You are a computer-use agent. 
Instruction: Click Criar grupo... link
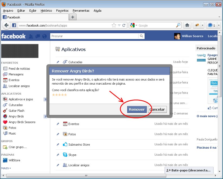[18, 147]
